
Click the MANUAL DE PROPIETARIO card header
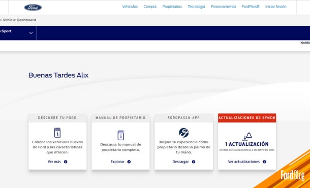[120, 118]
